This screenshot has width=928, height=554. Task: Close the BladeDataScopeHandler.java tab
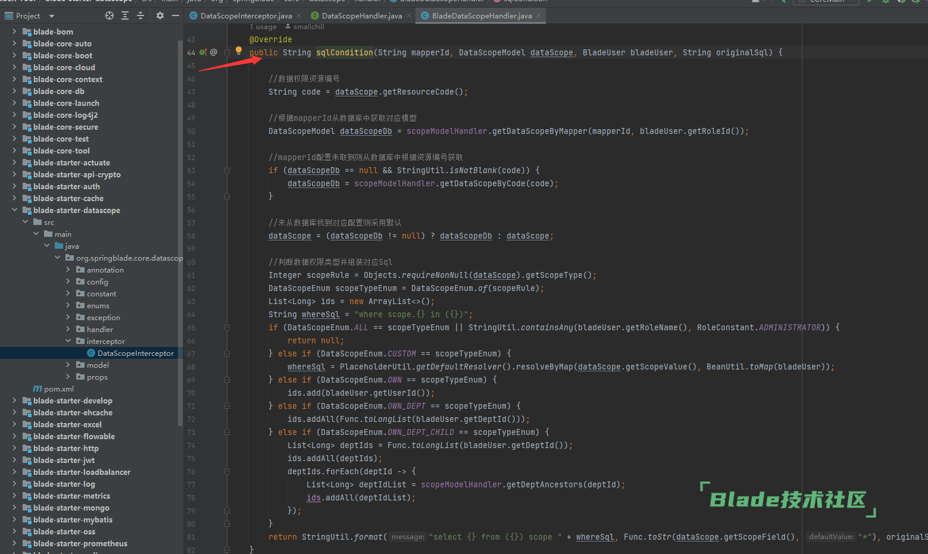click(x=539, y=16)
